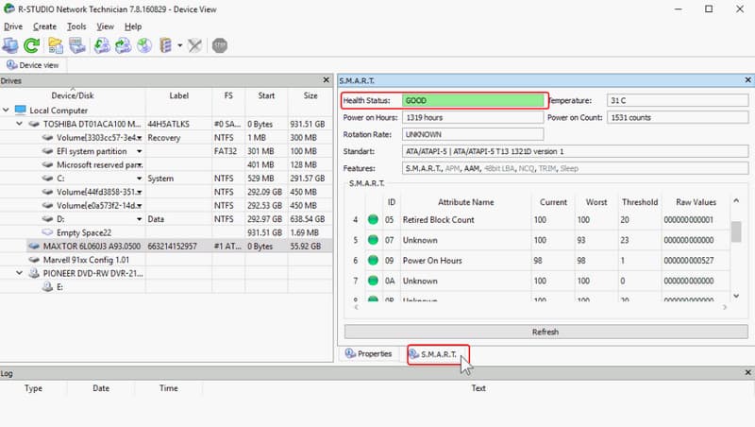Open dropdown arrow on Microsoft reserved partition row
The height and width of the screenshot is (427, 755).
tap(139, 164)
